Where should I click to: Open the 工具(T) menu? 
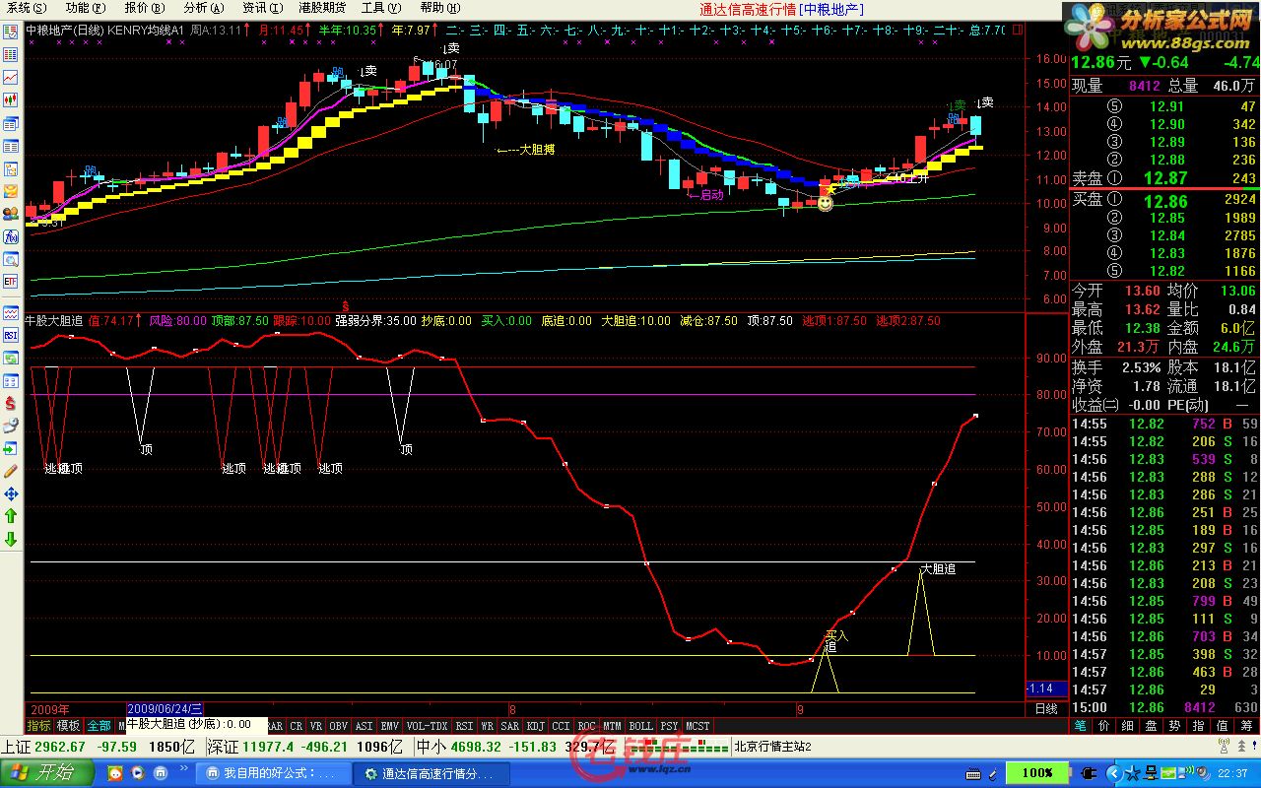pyautogui.click(x=379, y=8)
